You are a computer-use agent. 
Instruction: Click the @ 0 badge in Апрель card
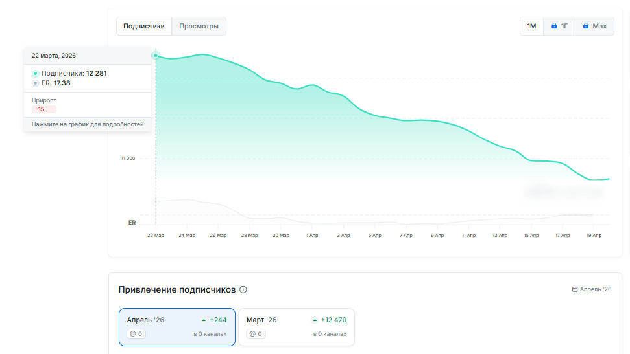[136, 334]
